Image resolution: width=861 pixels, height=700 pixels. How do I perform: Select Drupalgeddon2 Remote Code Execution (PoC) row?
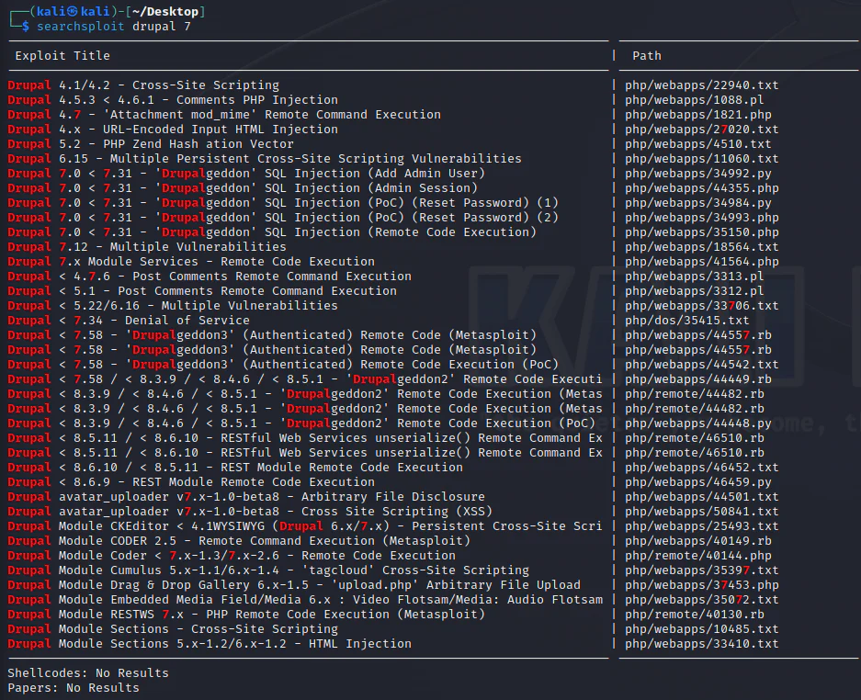(301, 423)
